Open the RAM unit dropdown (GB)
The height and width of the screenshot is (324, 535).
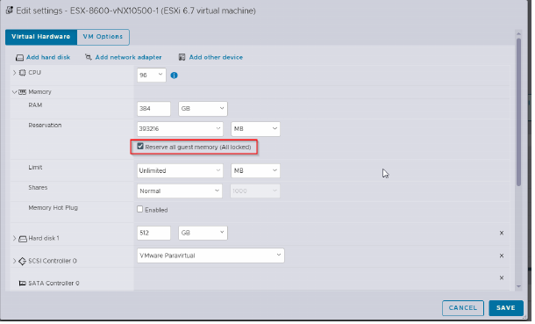click(x=203, y=109)
